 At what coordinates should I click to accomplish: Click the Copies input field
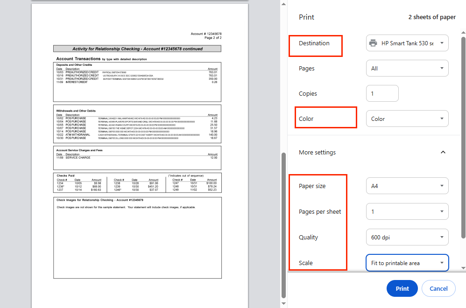382,93
